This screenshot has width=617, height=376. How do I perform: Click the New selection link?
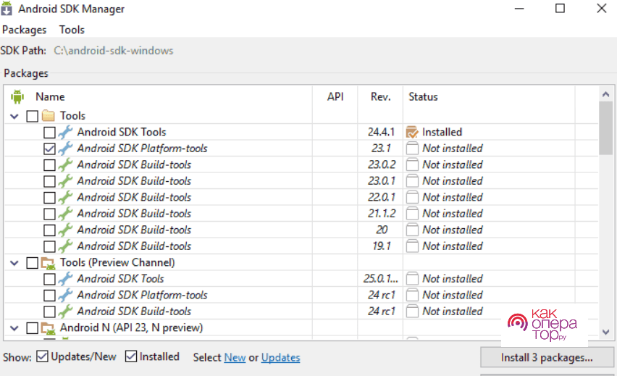[x=235, y=357]
